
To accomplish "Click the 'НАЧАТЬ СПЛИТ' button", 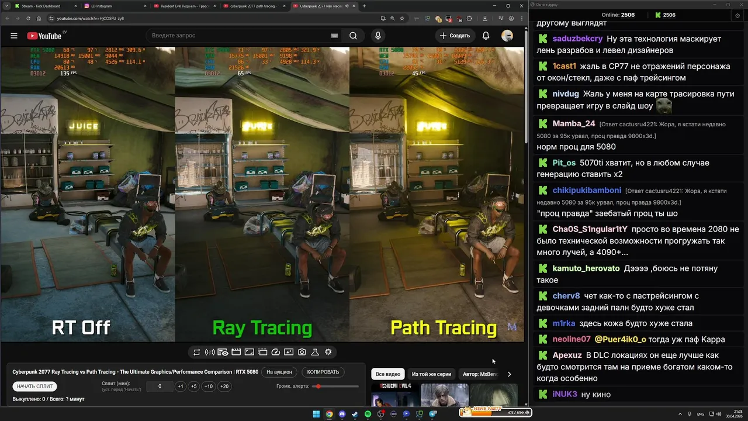I will pos(34,387).
